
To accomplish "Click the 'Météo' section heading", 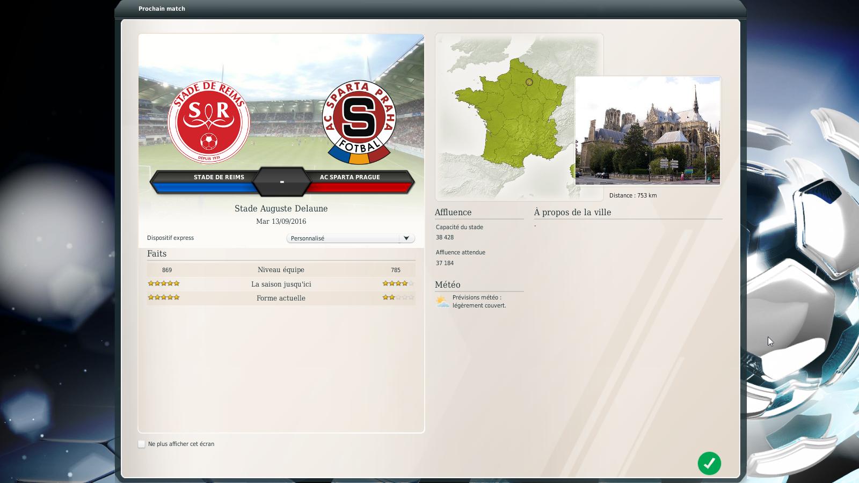I will (448, 284).
